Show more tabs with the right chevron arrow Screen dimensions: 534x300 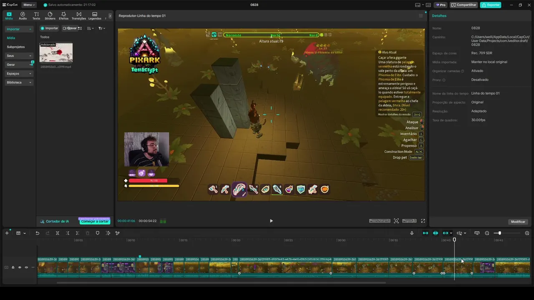coord(110,16)
